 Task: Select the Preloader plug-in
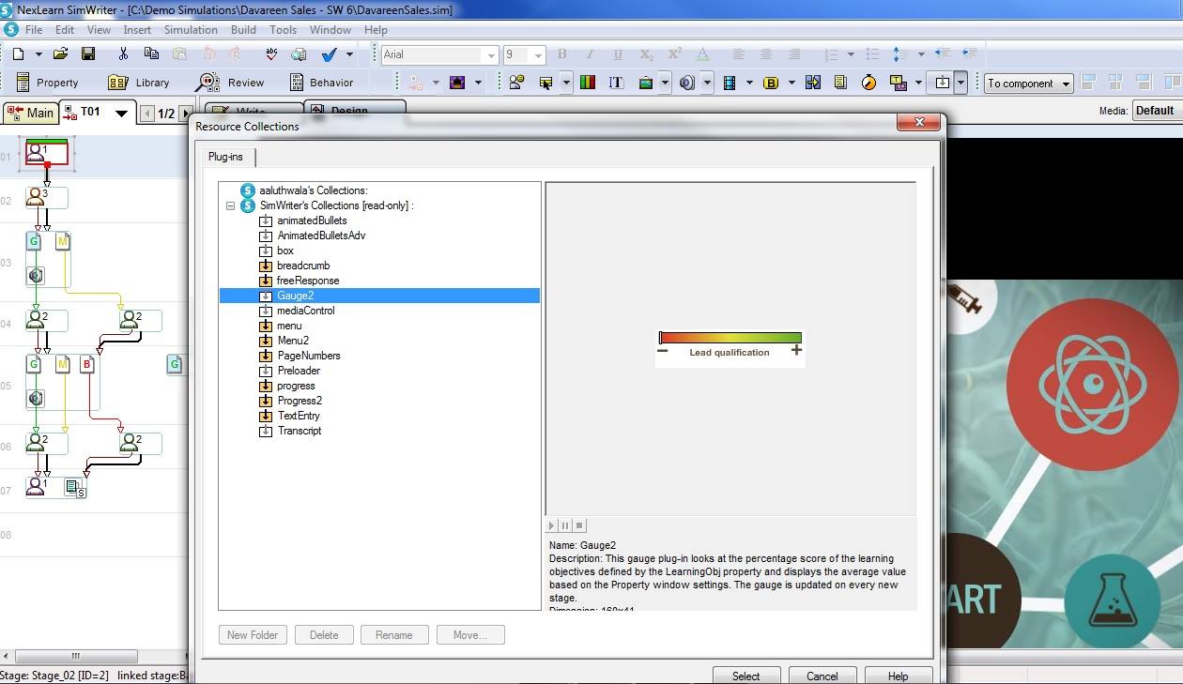coord(299,371)
